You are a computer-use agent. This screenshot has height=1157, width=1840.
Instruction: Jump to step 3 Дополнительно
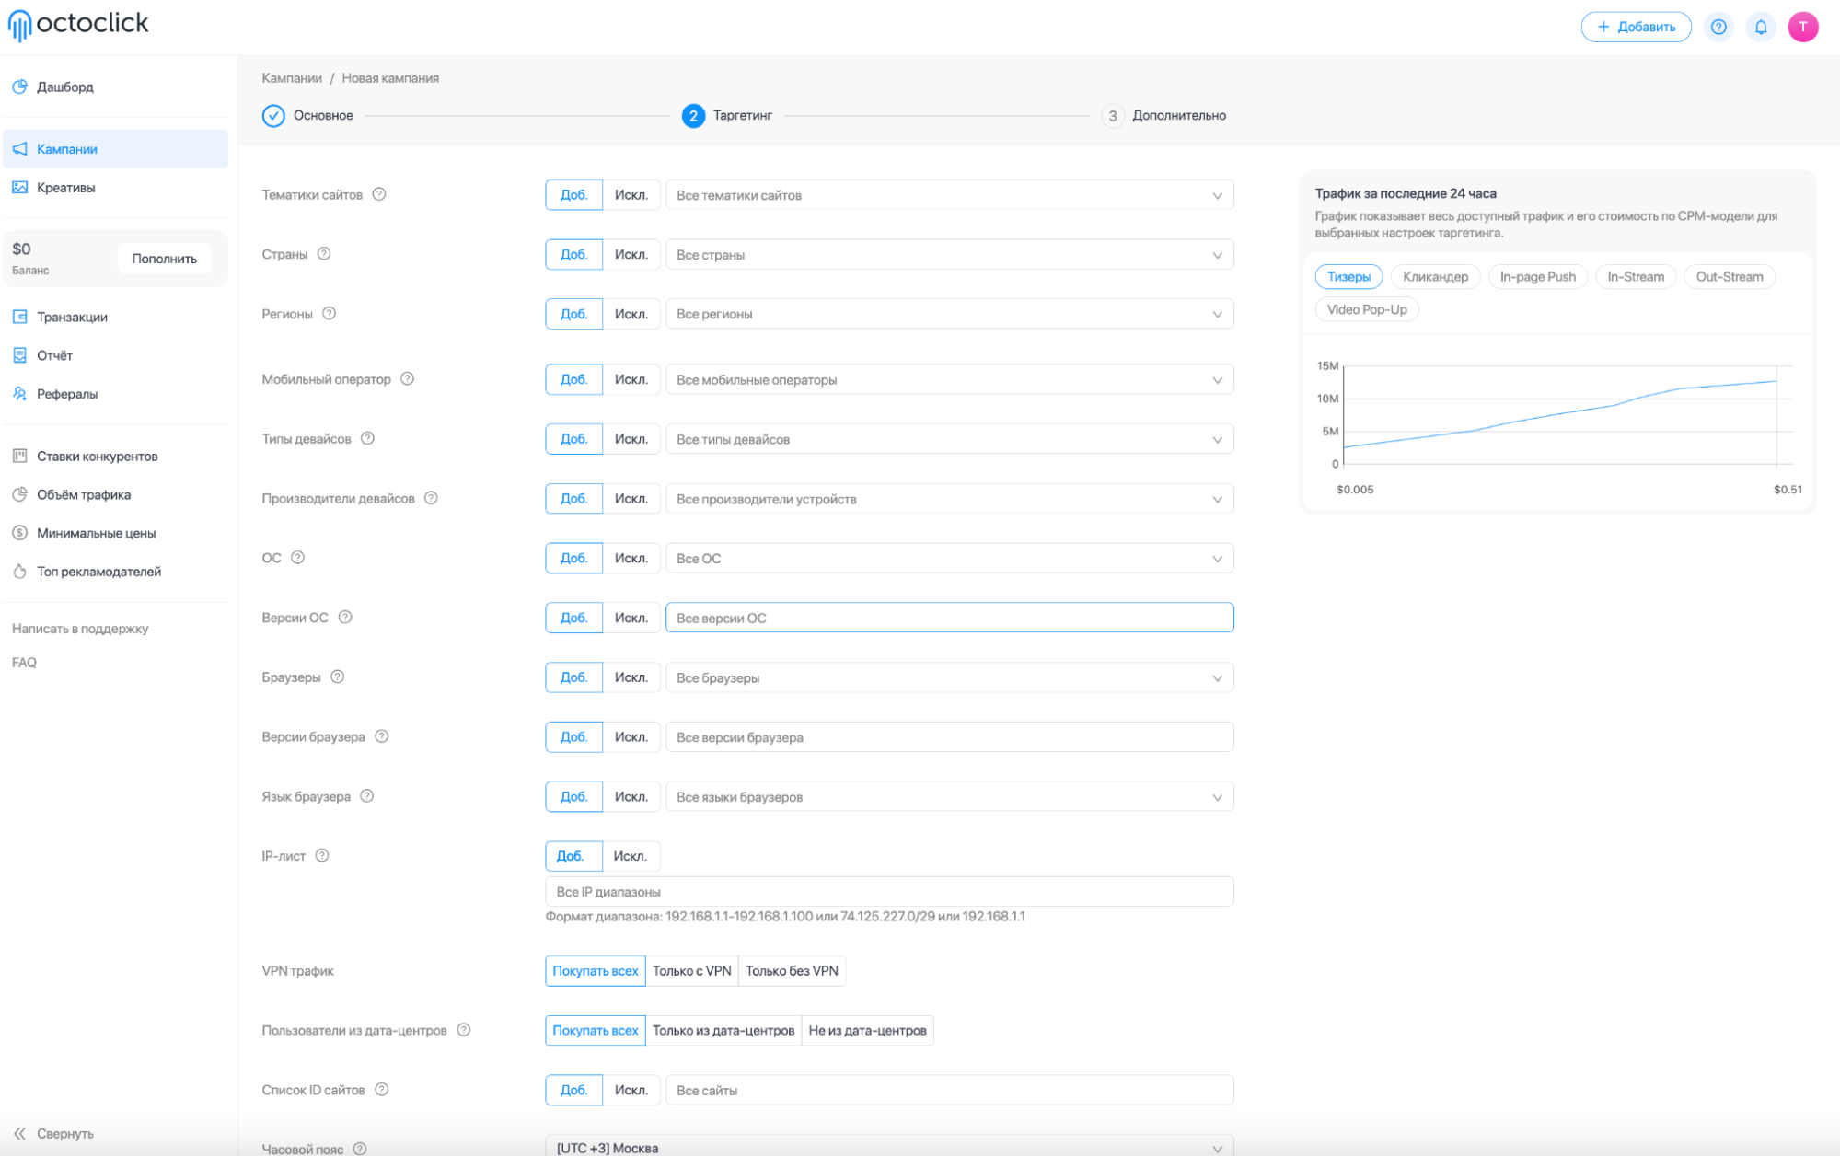[x=1164, y=116]
